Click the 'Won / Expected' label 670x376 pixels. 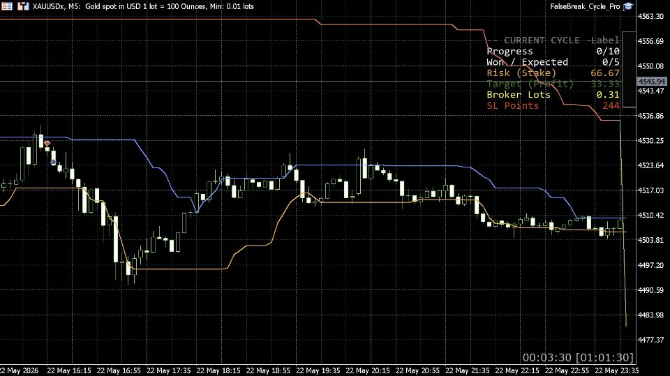tap(528, 62)
